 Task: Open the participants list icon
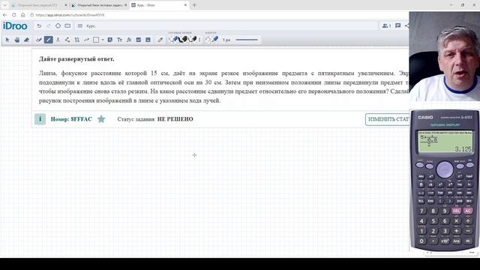tap(386, 26)
